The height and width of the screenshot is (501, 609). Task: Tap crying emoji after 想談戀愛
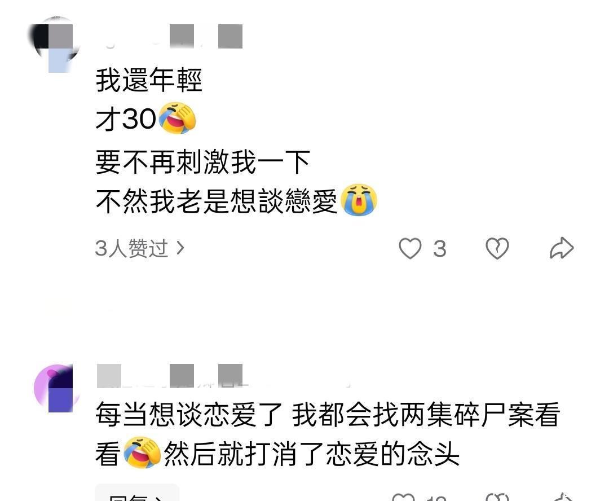coord(359,200)
